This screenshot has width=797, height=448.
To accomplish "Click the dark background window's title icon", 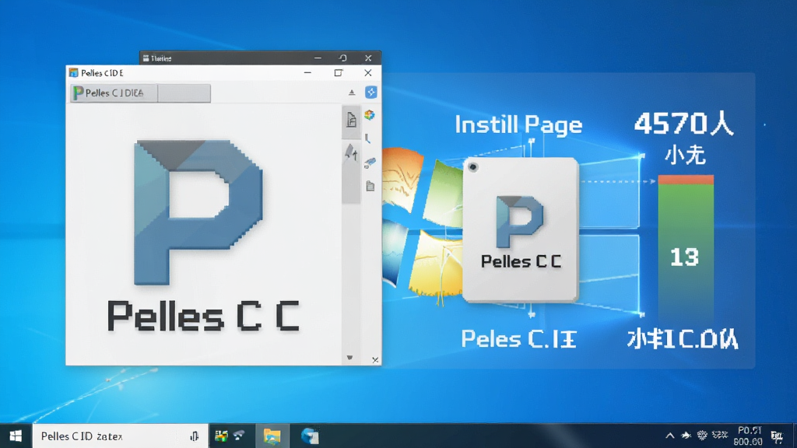I will 146,58.
